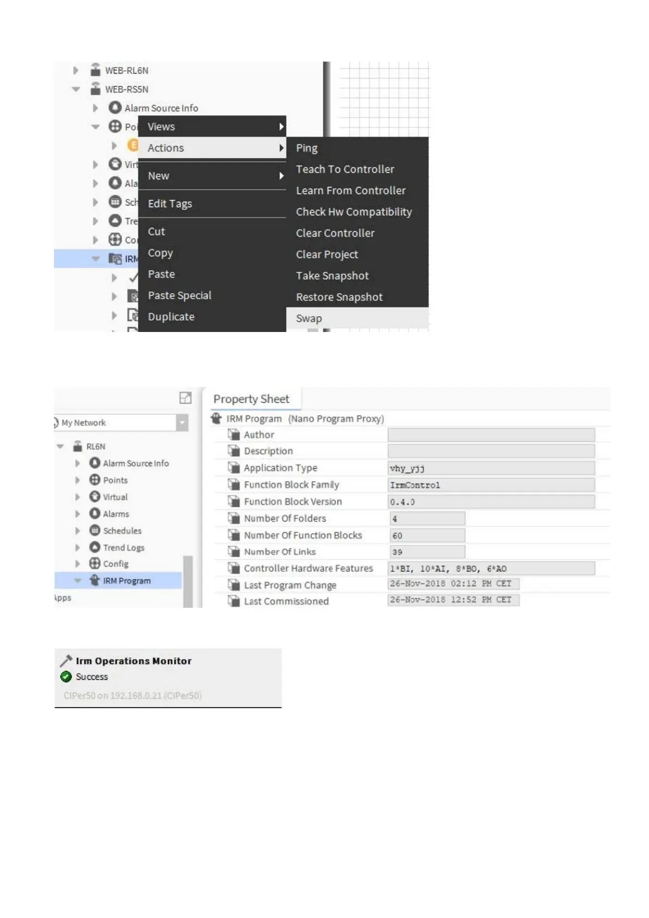Image resolution: width=649 pixels, height=918 pixels.
Task: Select Swap action
Action: click(x=357, y=318)
